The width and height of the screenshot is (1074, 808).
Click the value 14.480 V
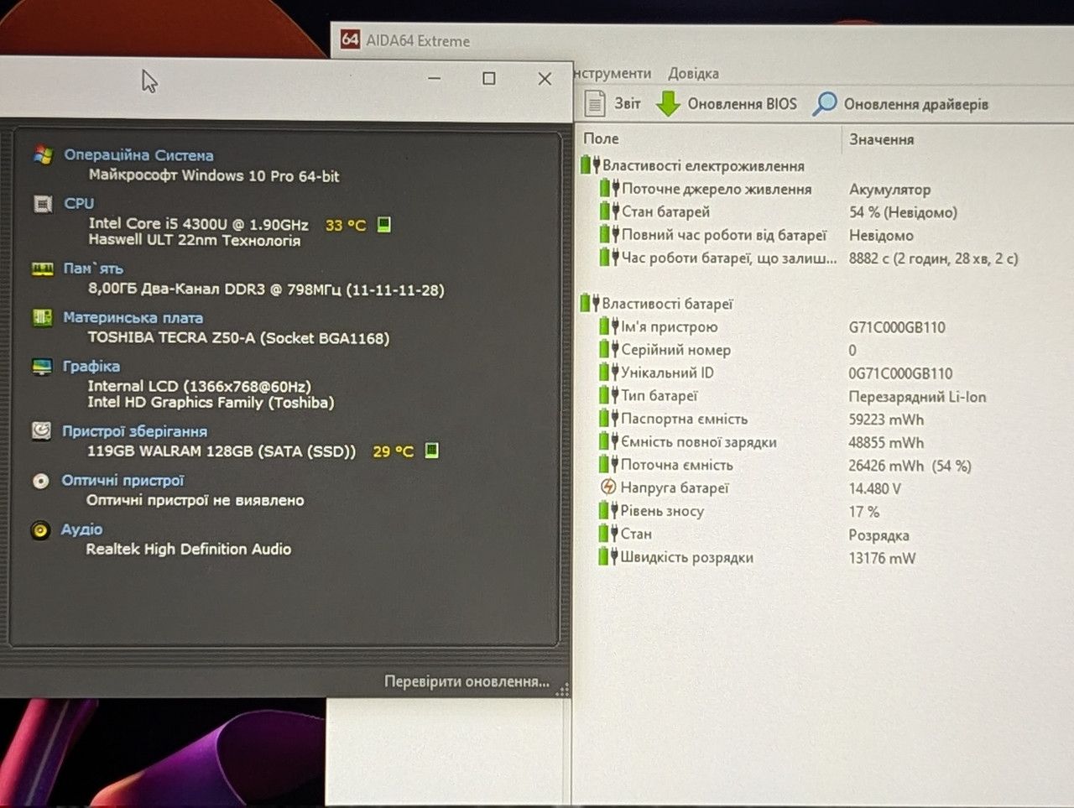[874, 488]
